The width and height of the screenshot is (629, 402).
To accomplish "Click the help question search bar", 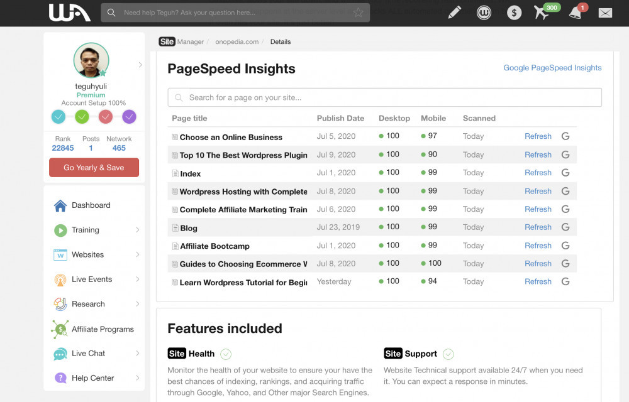I will [x=235, y=13].
